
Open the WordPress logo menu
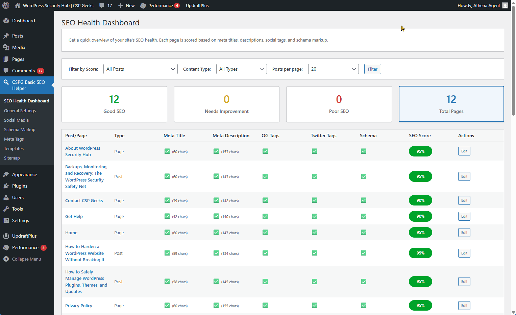click(x=5, y=5)
